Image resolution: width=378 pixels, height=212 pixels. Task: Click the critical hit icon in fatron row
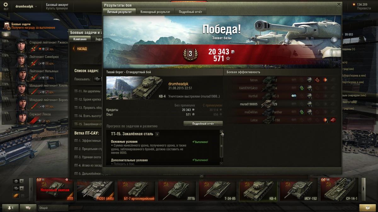[x=317, y=80]
